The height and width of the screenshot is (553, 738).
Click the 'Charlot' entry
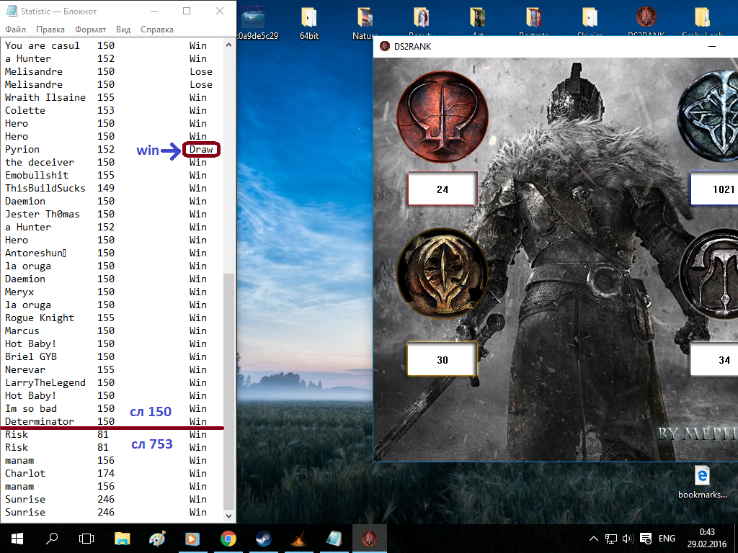[x=25, y=474]
